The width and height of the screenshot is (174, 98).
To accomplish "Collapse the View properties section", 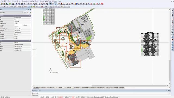I will pos(30,41).
